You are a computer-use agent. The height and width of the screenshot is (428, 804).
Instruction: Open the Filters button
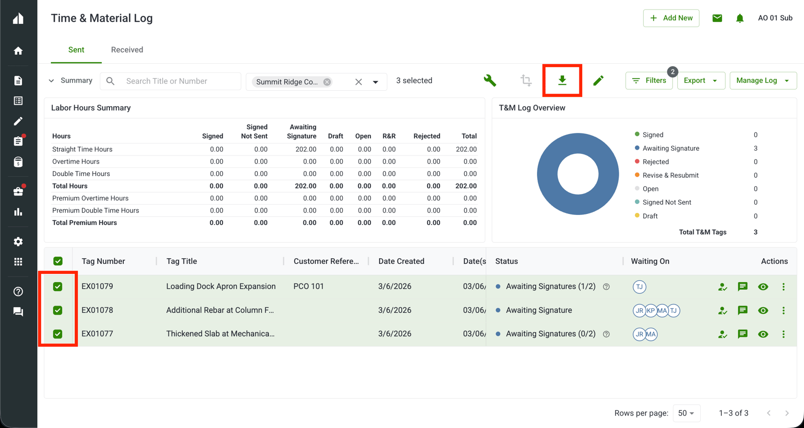pyautogui.click(x=649, y=81)
